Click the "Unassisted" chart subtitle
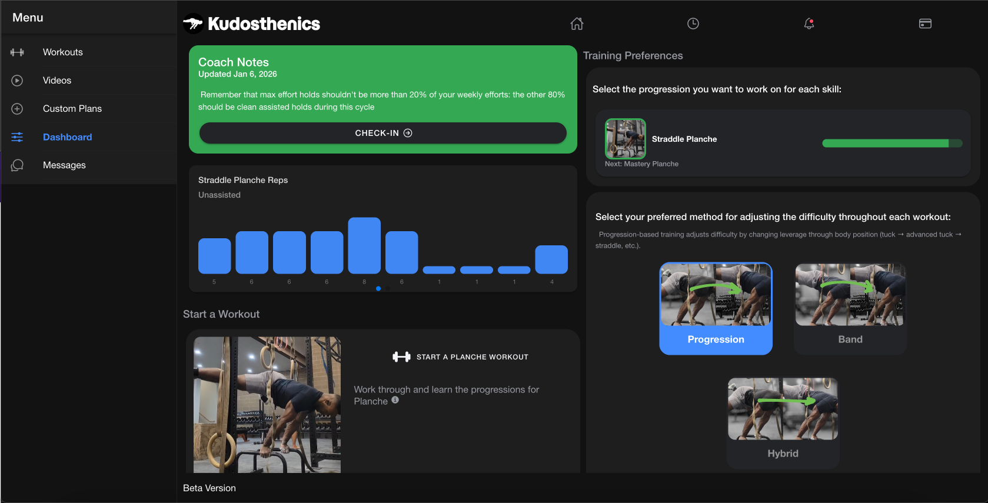The width and height of the screenshot is (988, 503). (x=219, y=195)
